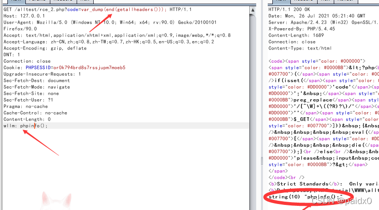
Task: Click the Host: 127.0.0.1 header
Action: tap(24, 16)
